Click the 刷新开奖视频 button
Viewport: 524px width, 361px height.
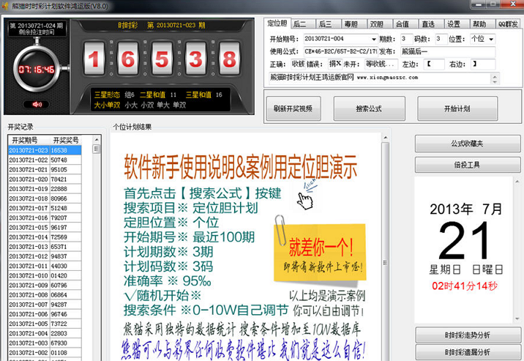[x=293, y=108]
